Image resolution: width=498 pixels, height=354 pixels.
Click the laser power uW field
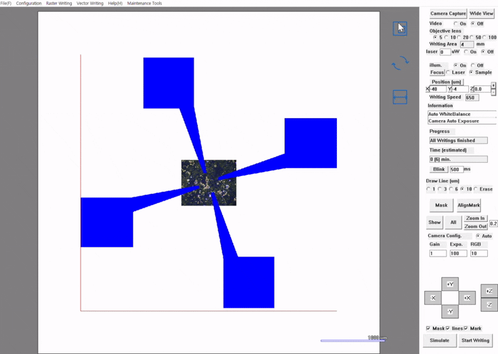pos(445,52)
